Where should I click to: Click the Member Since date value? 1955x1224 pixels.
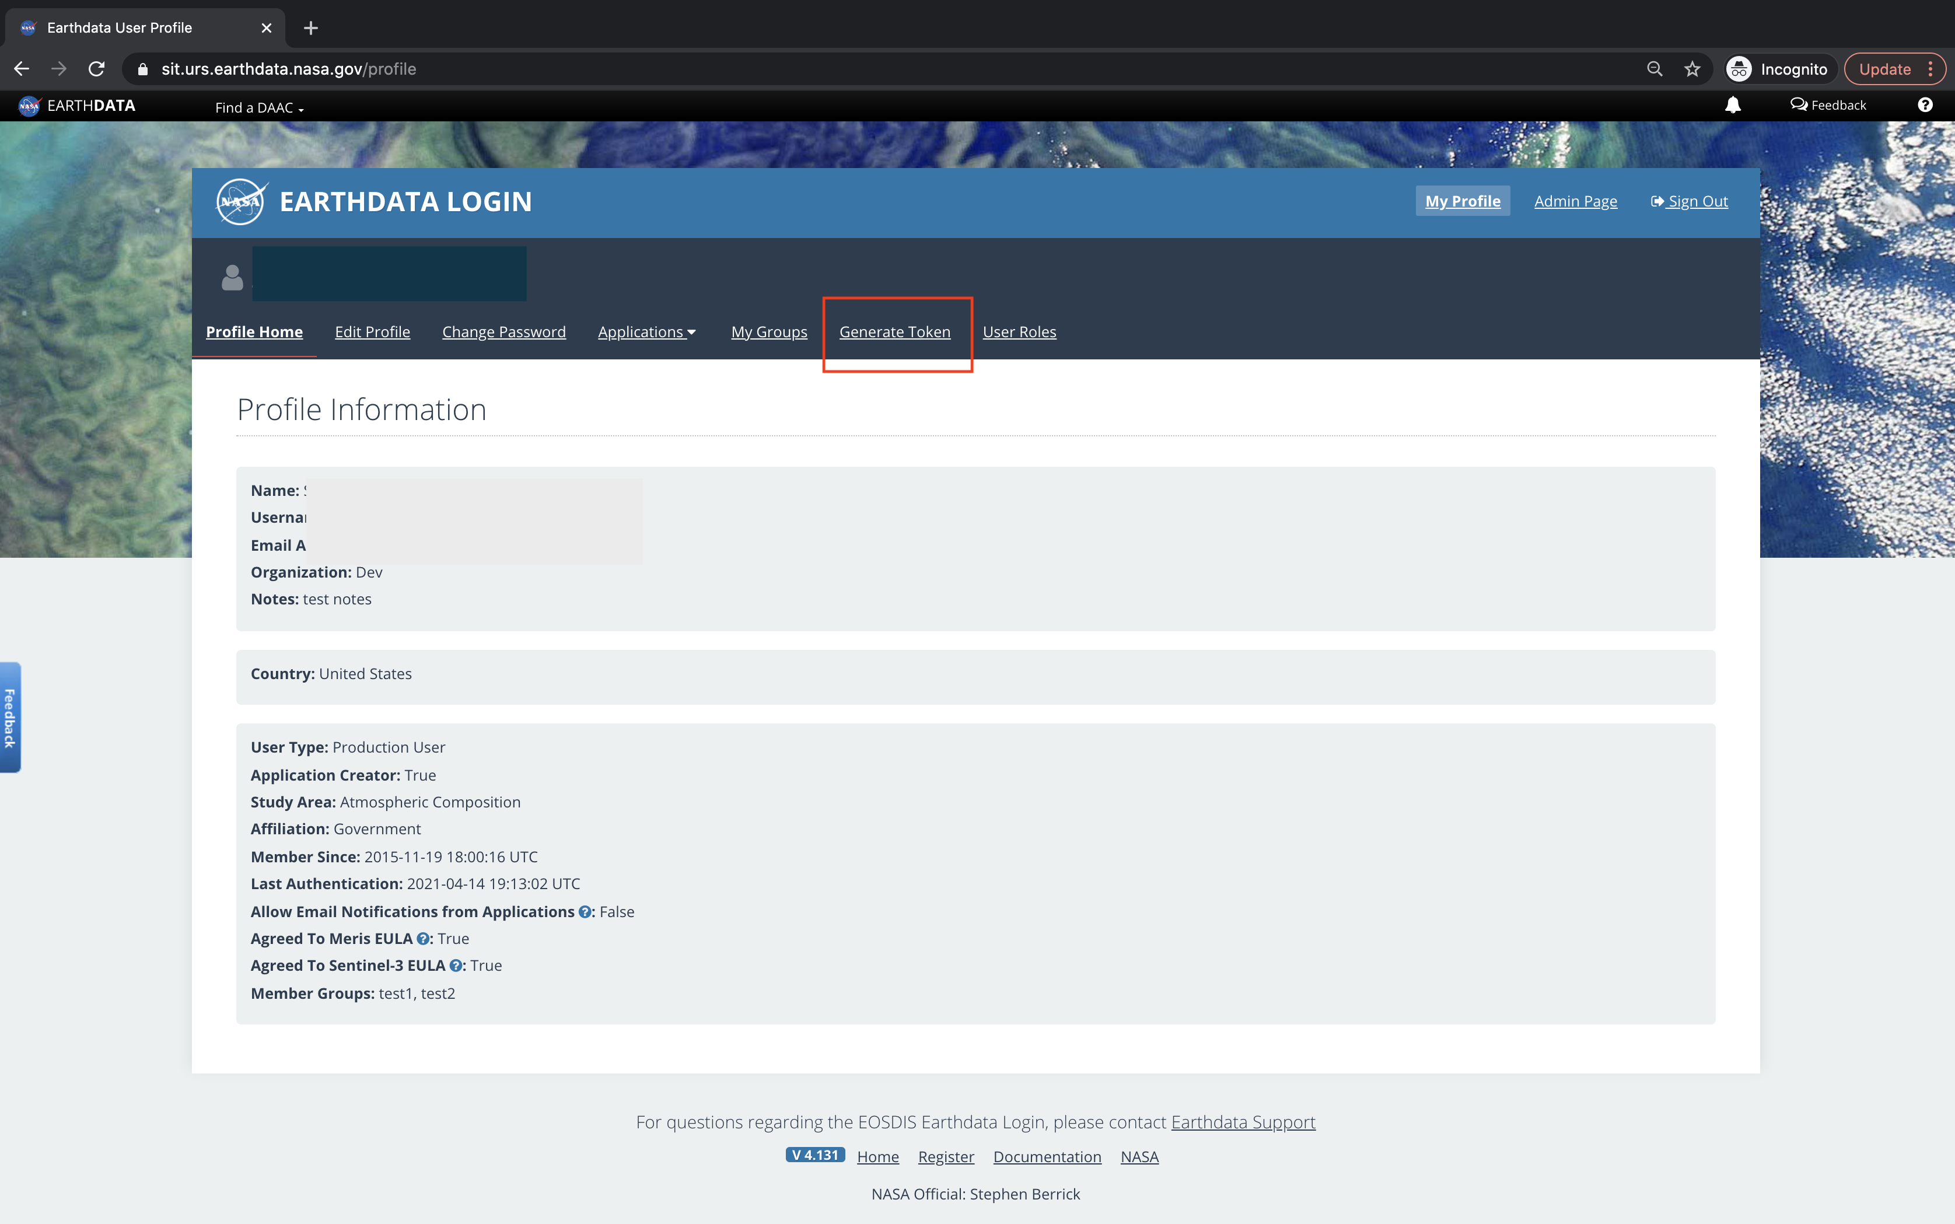[x=451, y=856]
